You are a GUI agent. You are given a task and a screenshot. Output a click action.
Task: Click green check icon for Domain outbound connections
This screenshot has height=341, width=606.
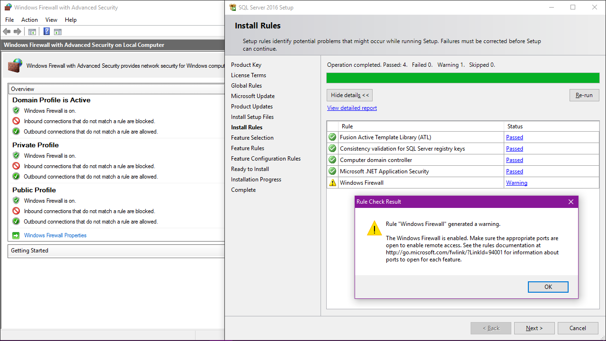[x=16, y=131]
